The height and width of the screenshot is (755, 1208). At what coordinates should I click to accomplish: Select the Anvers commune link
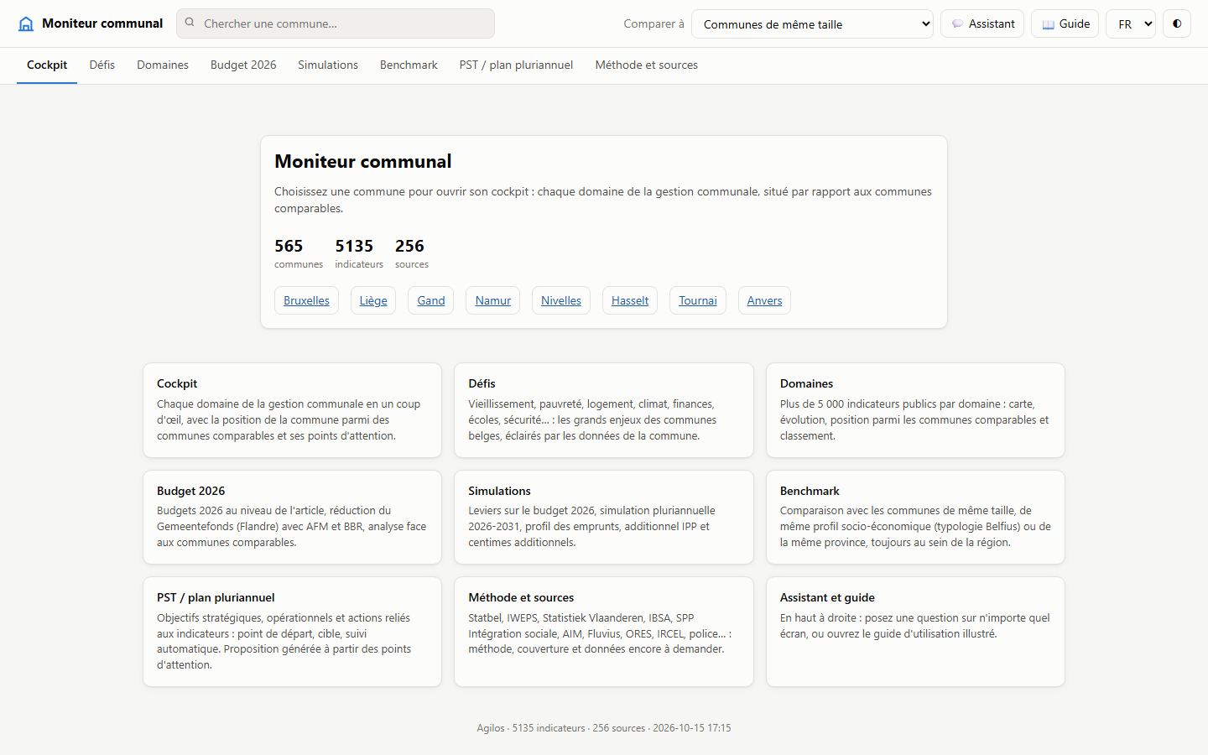click(764, 300)
